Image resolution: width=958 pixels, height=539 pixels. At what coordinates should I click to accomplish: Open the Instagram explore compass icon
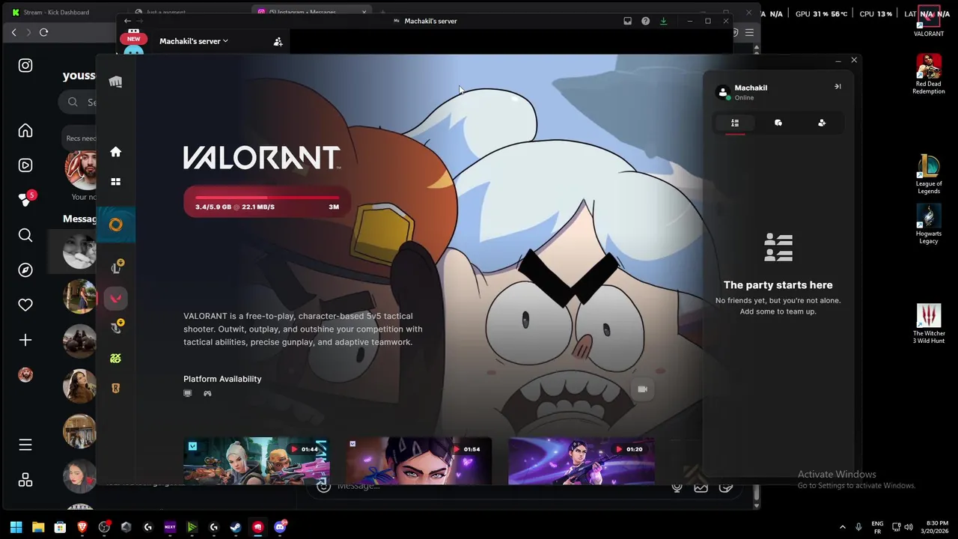(25, 270)
